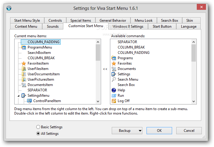Click the Viva Start Menu logo icon
Screen dimensions: 214x147
(9, 8)
